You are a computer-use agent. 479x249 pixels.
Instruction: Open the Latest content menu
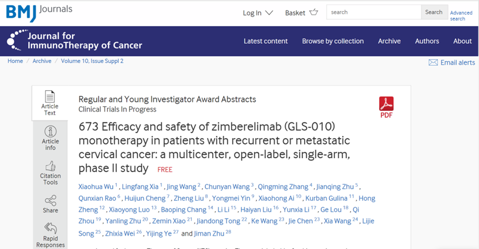coord(265,41)
